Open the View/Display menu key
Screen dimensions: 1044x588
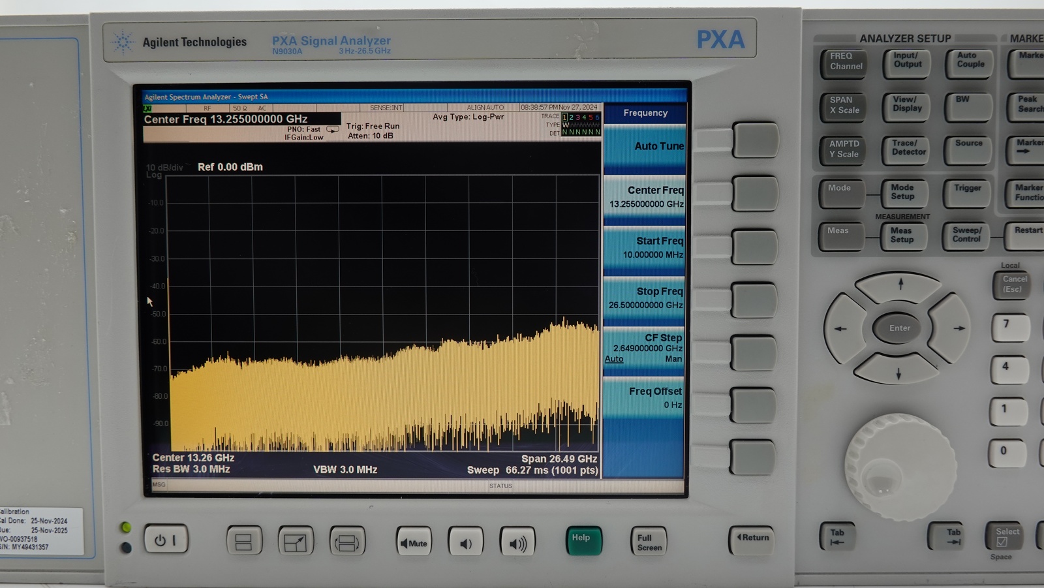coord(906,106)
